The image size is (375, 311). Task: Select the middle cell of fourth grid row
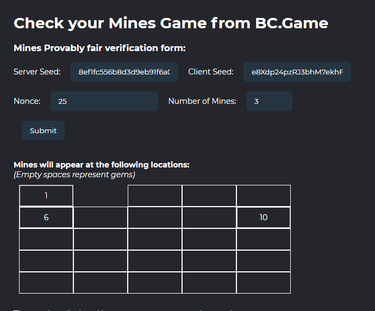155,261
